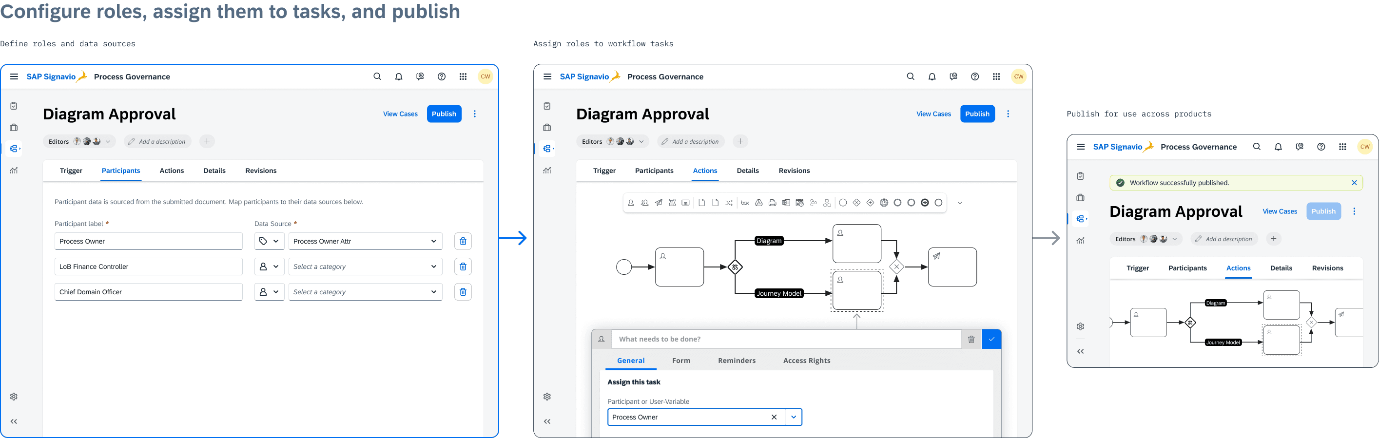This screenshot has height=438, width=1379.
Task: Open the Access Rights tab
Action: [806, 361]
